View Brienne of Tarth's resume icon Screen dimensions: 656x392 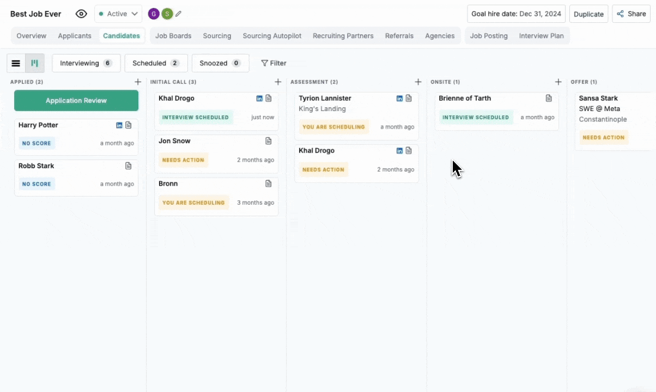[549, 99]
